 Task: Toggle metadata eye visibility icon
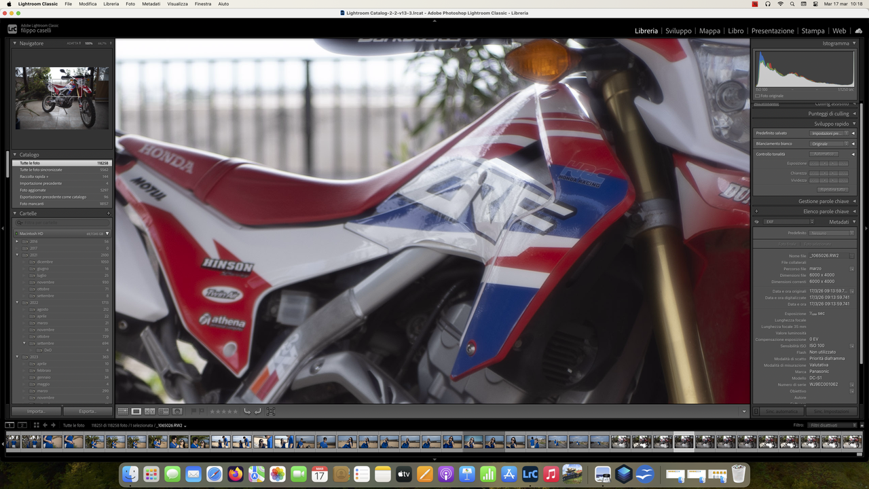(x=757, y=221)
